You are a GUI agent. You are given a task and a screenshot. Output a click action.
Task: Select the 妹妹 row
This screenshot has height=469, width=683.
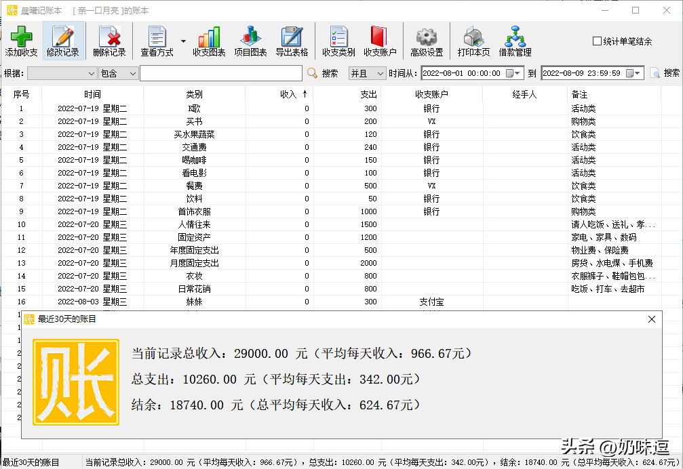point(331,302)
